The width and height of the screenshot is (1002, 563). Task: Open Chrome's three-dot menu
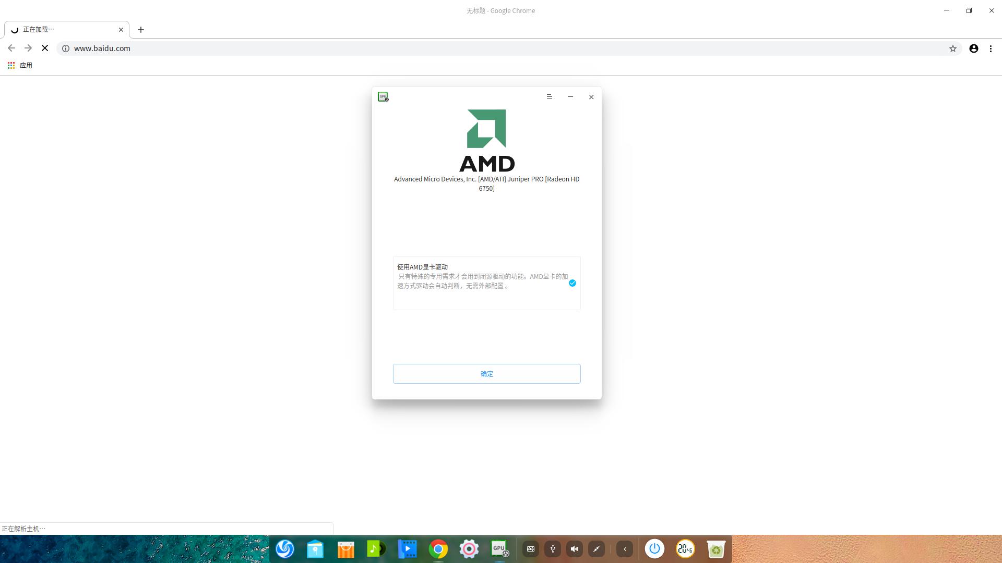click(x=991, y=48)
